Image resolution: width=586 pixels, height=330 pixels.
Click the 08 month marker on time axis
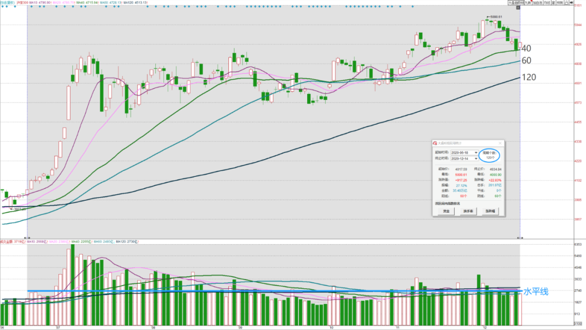tap(153, 327)
